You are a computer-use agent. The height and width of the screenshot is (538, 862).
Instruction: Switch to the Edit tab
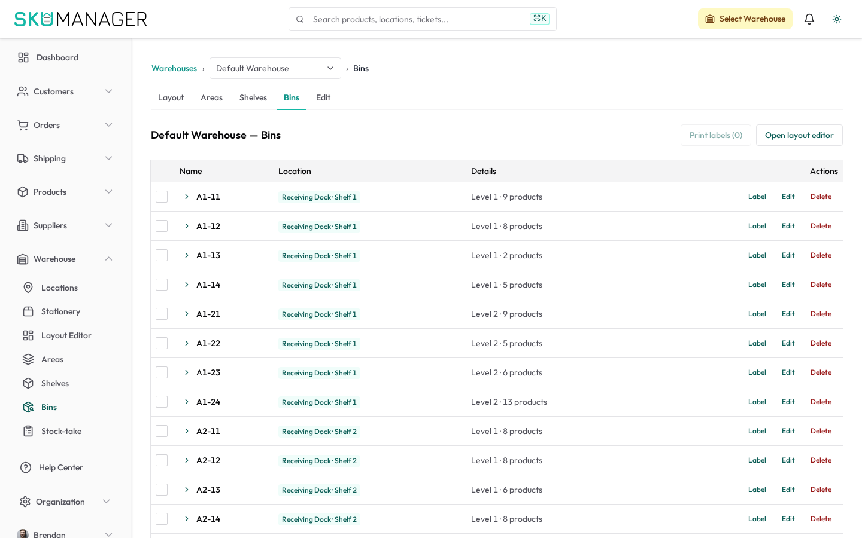[323, 98]
